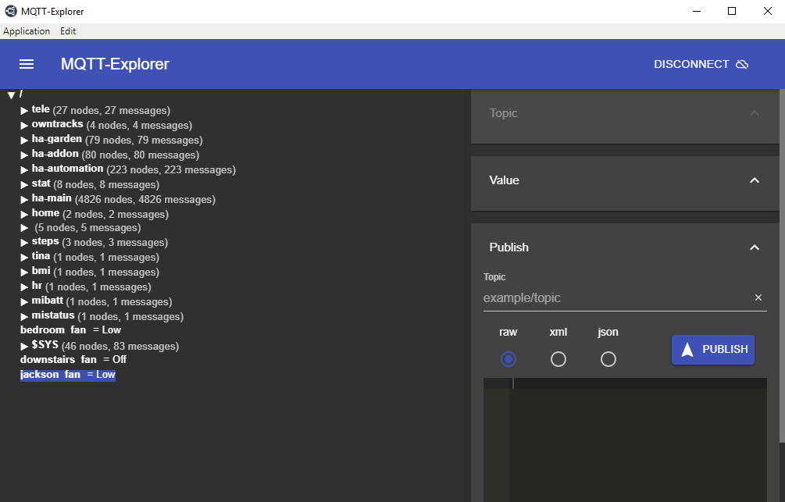Select the jackson fan topic entry
The image size is (785, 502).
(x=68, y=374)
